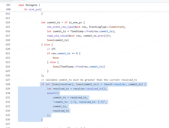The width and height of the screenshot is (169, 128).
Task: Click the format string on line 632
Action: point(79,102)
